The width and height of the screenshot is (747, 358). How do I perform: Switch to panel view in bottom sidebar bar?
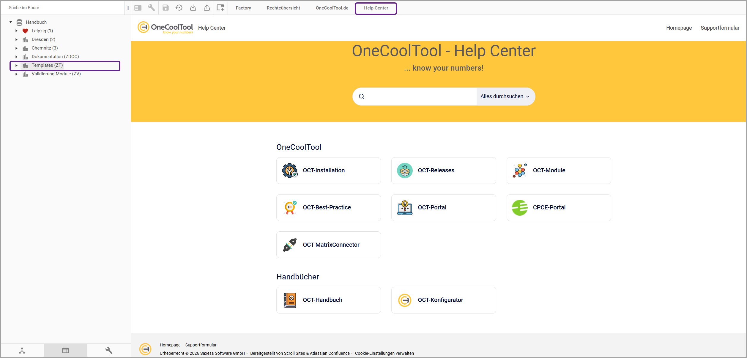(x=65, y=351)
